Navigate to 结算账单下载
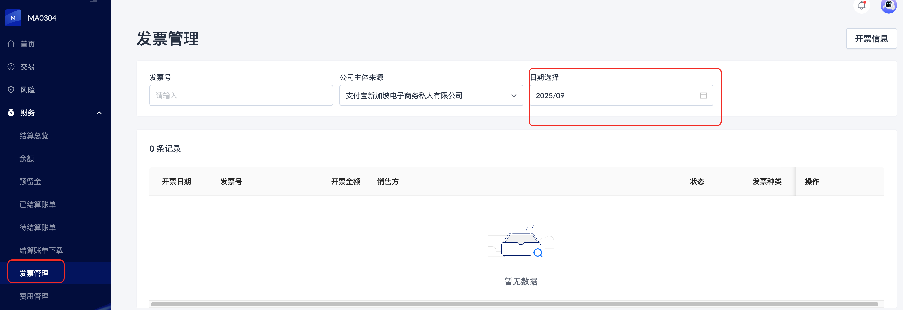Screen dimensions: 903x310 41,250
